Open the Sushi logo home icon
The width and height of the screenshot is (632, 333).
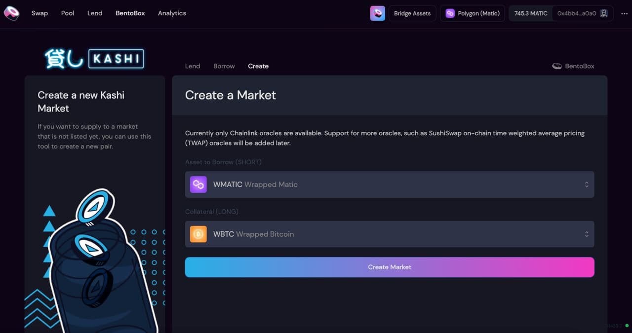tap(11, 13)
